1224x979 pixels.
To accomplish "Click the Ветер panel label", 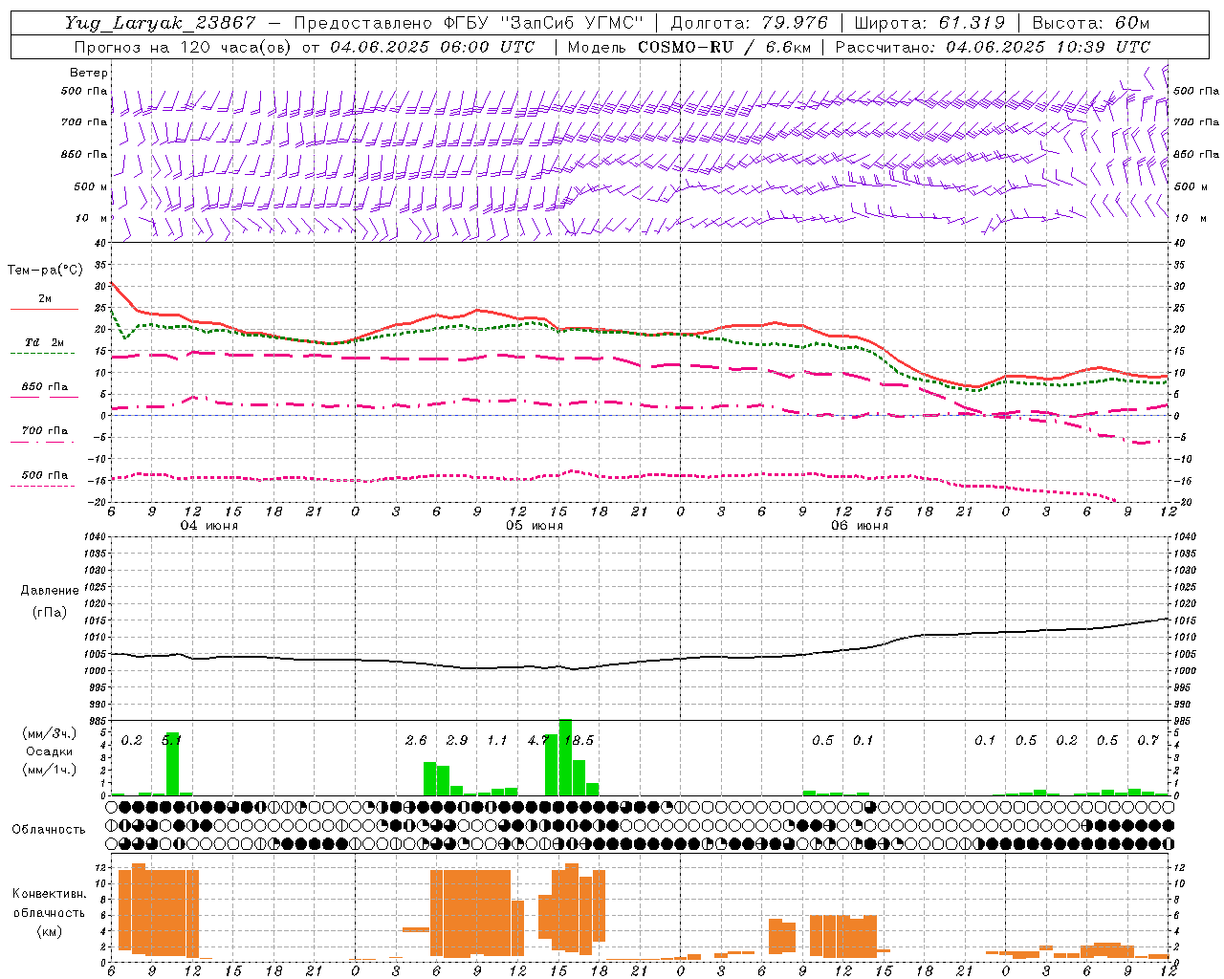I will (89, 73).
